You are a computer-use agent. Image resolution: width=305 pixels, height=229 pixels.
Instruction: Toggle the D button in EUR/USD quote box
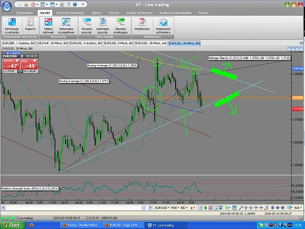(22, 56)
